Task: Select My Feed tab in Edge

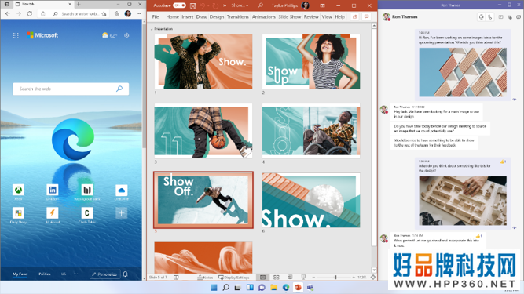Action: pyautogui.click(x=20, y=274)
